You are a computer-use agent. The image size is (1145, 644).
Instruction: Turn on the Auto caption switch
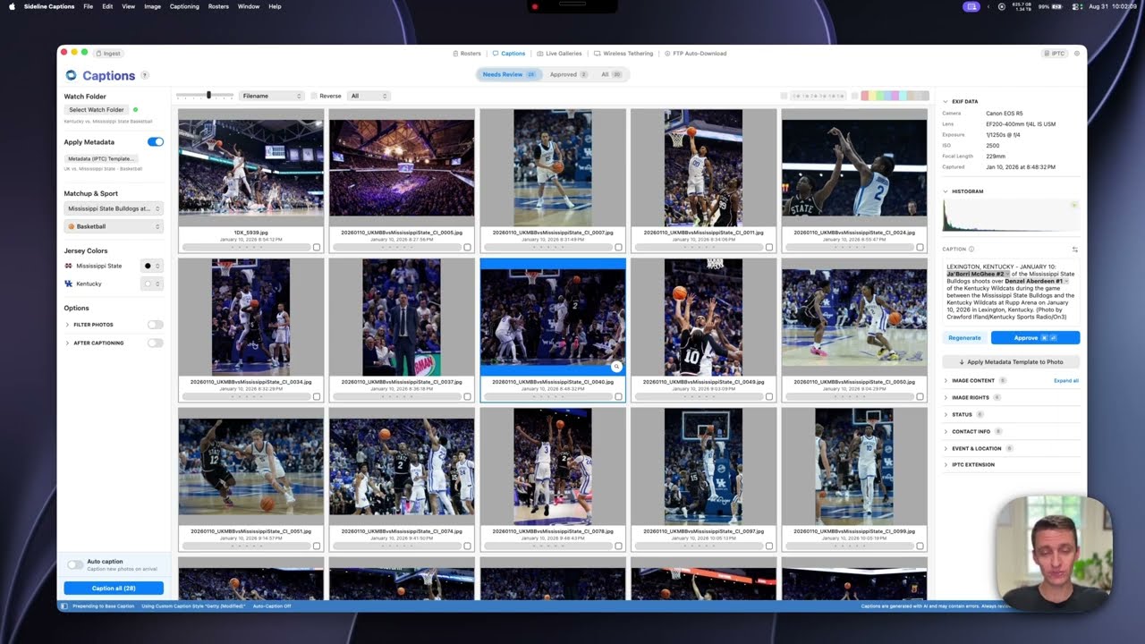tap(75, 565)
